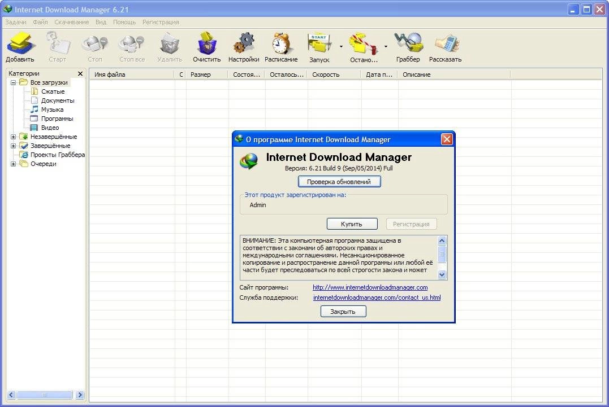Select the Проекты Граббера icon

click(24, 155)
